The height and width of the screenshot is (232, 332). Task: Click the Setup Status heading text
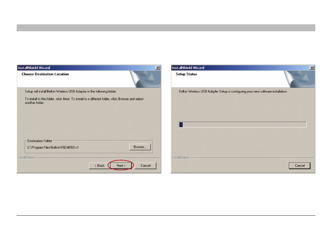186,74
